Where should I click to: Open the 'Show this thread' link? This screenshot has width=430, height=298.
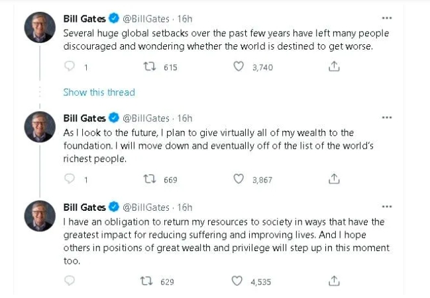click(99, 92)
